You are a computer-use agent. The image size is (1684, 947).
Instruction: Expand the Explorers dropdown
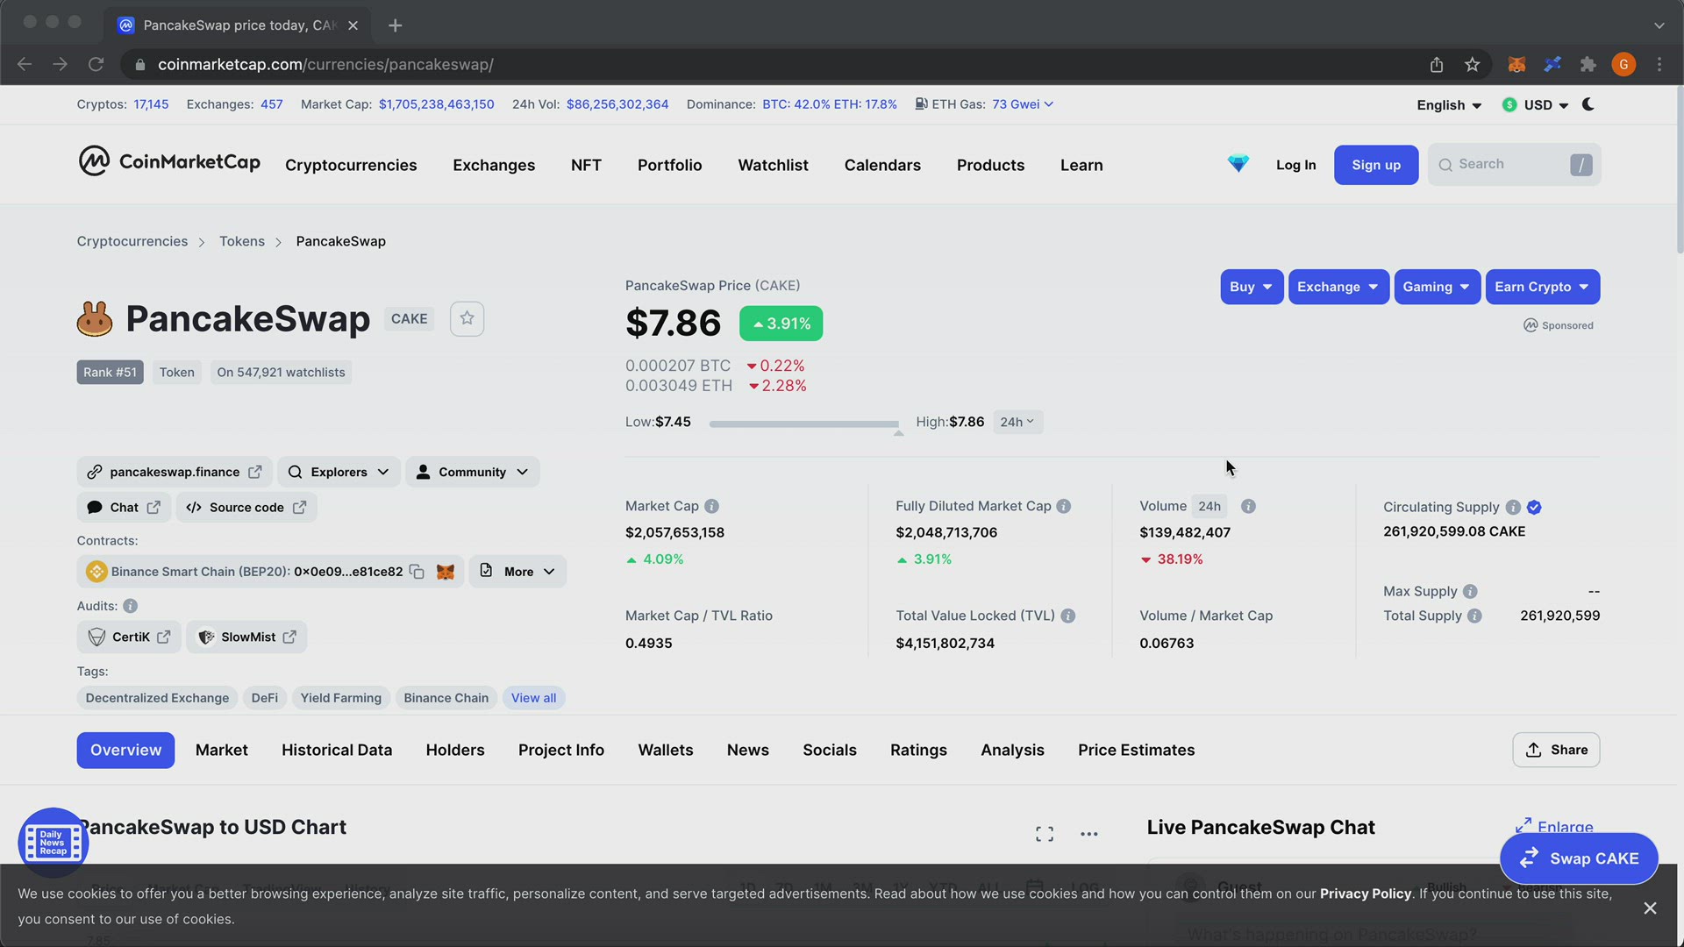coord(339,472)
